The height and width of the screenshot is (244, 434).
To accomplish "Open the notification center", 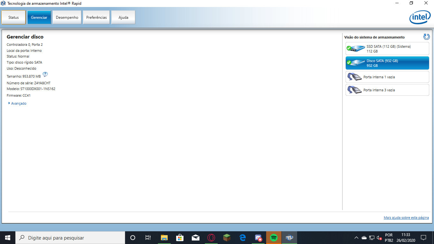I will 423,238.
